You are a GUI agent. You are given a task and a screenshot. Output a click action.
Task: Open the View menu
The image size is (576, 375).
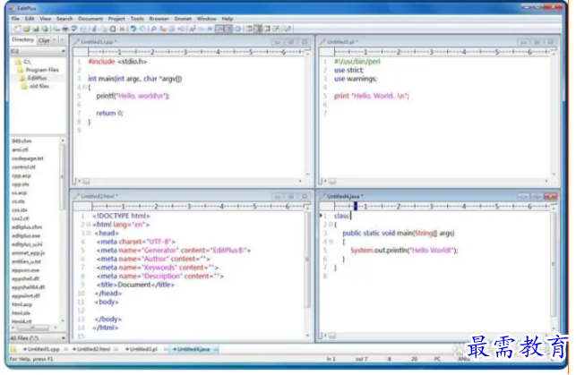click(x=45, y=18)
